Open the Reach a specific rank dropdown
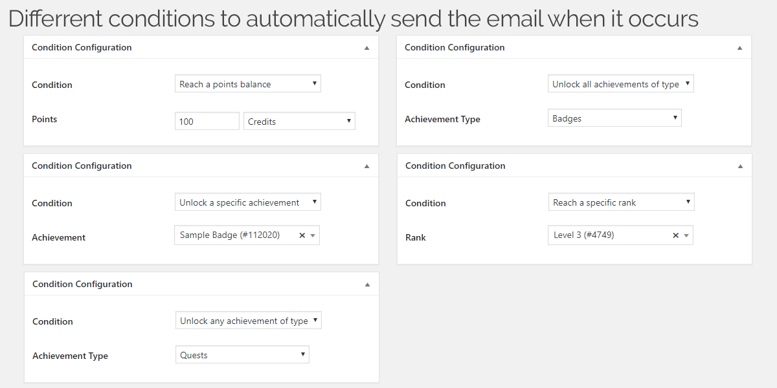This screenshot has width=777, height=388. click(622, 202)
